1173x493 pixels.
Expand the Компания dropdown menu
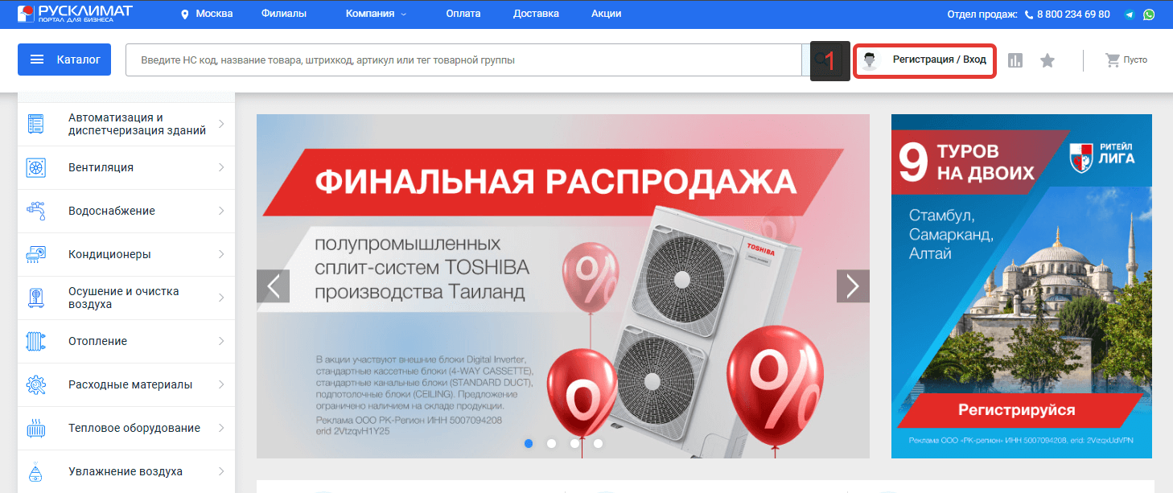coord(376,14)
